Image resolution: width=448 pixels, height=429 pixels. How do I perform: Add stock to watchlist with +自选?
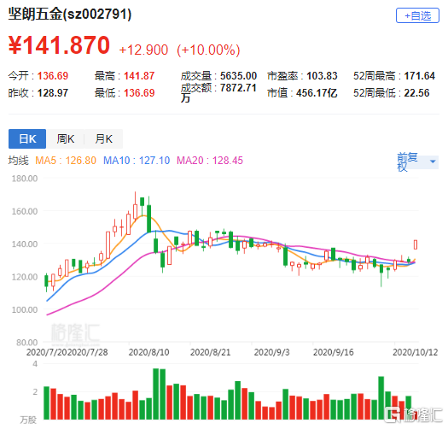tap(417, 15)
